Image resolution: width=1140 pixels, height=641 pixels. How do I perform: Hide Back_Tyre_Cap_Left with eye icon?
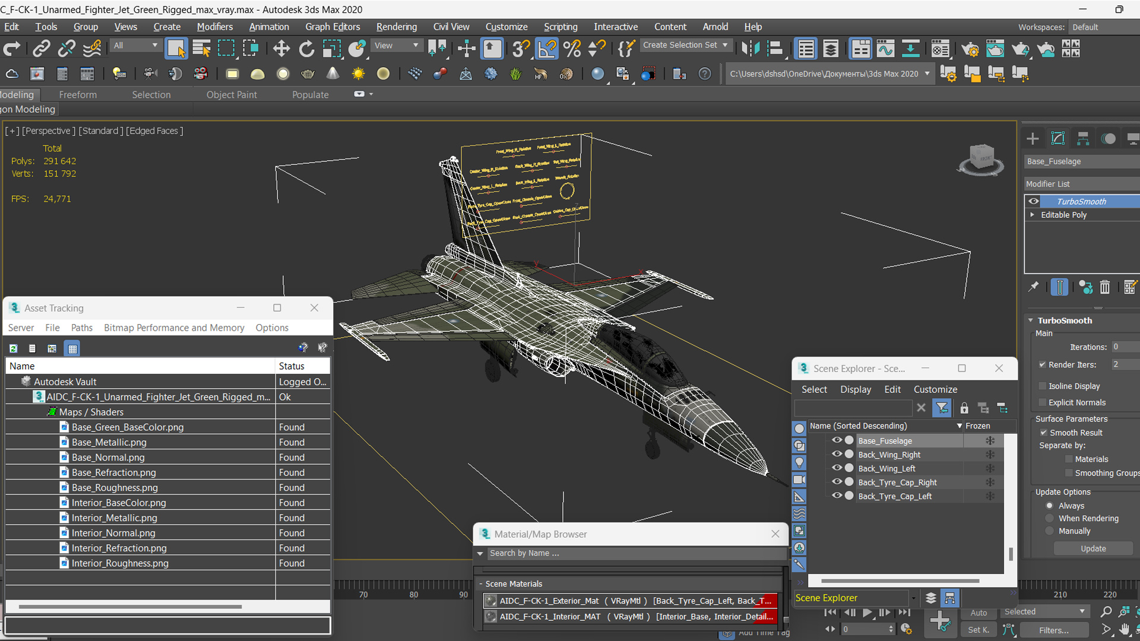(837, 496)
